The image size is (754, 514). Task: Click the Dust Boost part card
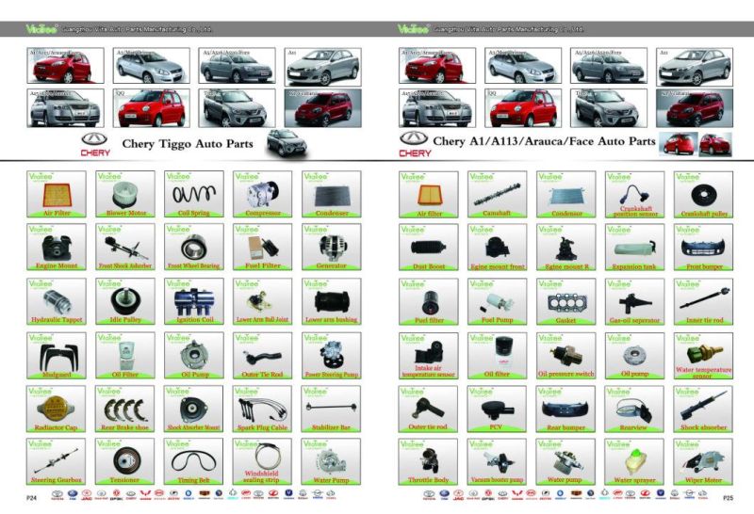click(x=429, y=248)
